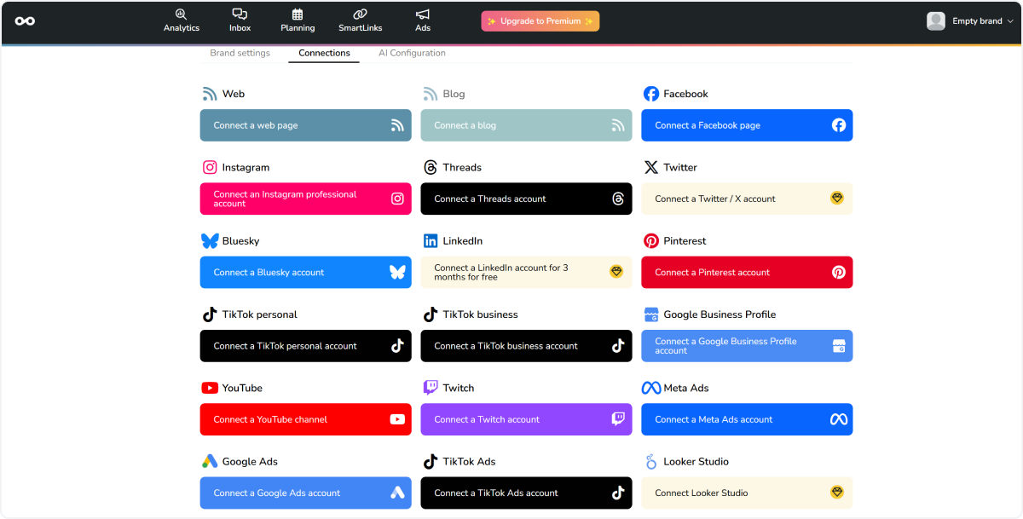The image size is (1023, 519).
Task: Click the "Web" section heading text
Action: [x=234, y=94]
